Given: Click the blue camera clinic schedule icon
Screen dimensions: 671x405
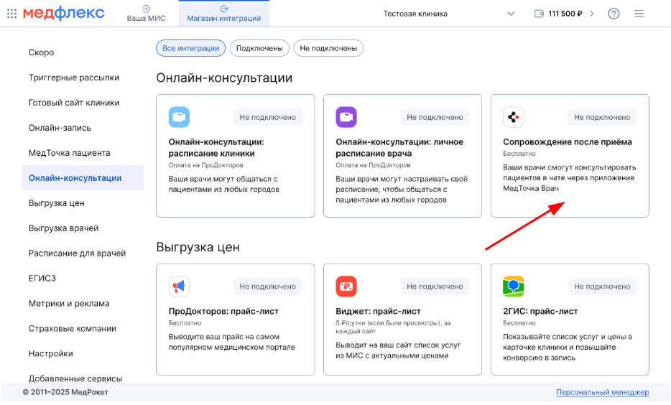Looking at the screenshot, I should (179, 117).
